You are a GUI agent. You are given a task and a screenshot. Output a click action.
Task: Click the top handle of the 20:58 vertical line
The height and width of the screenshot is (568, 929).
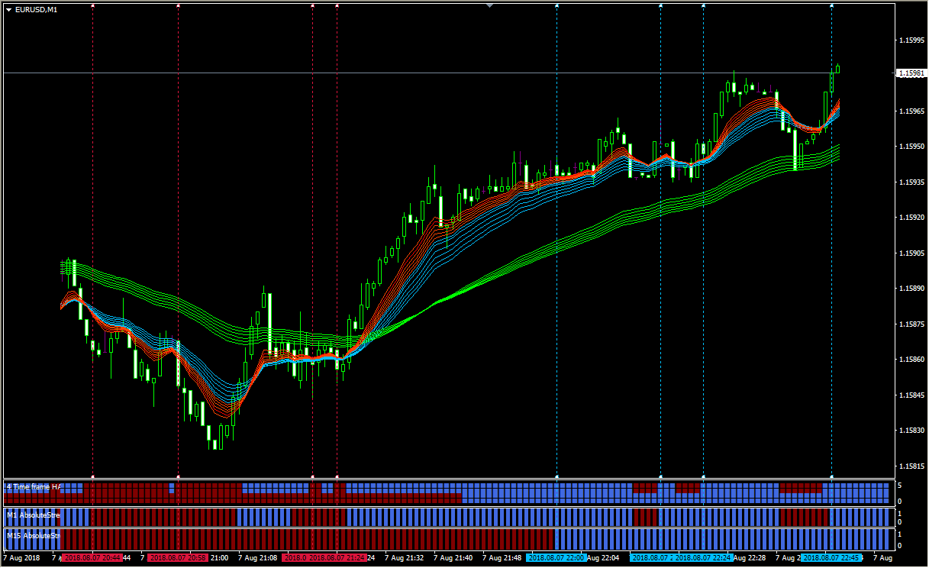178,5
